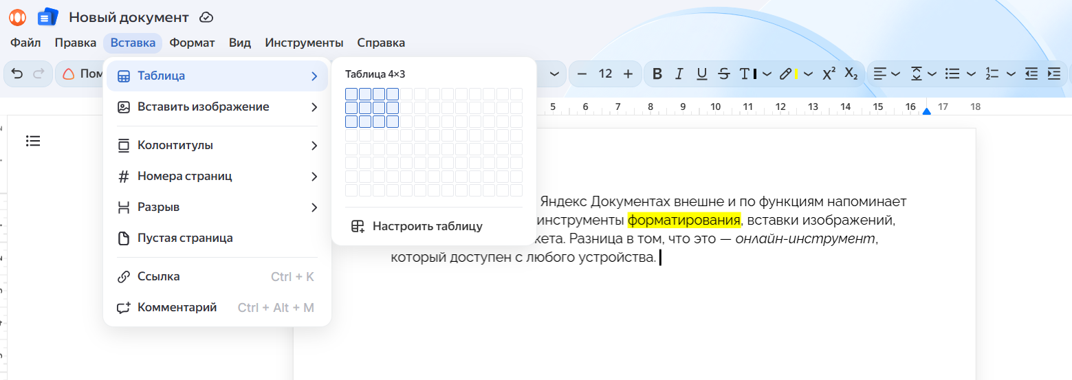Expand the text alignment dropdown arrow
The width and height of the screenshot is (1072, 380).
coord(895,74)
